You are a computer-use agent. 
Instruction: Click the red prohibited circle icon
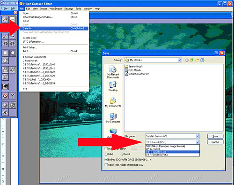(5, 95)
